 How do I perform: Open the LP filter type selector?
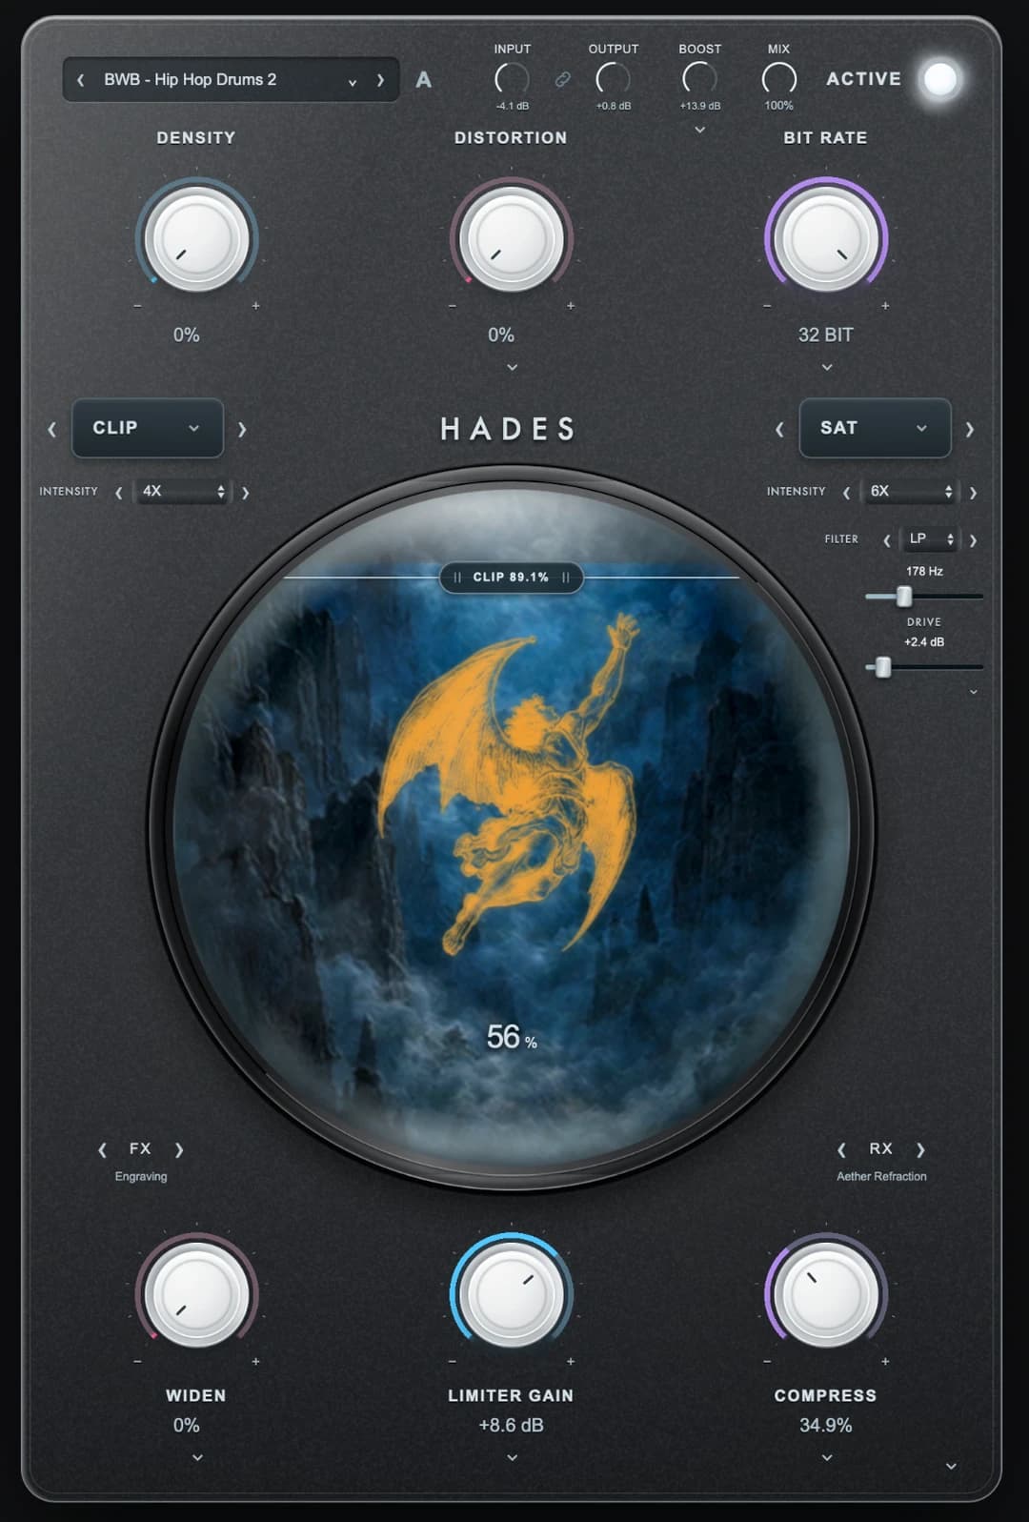click(931, 539)
